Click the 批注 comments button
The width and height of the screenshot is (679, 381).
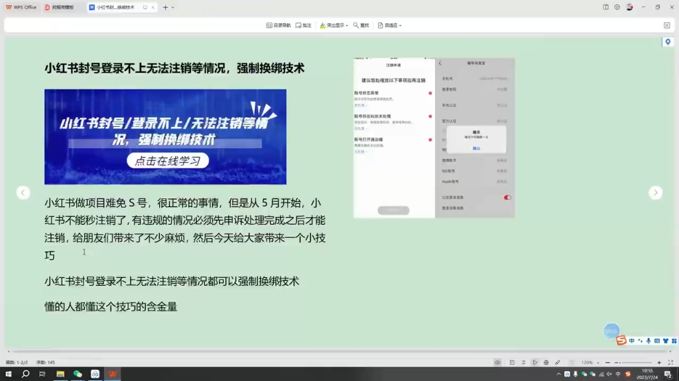point(303,26)
